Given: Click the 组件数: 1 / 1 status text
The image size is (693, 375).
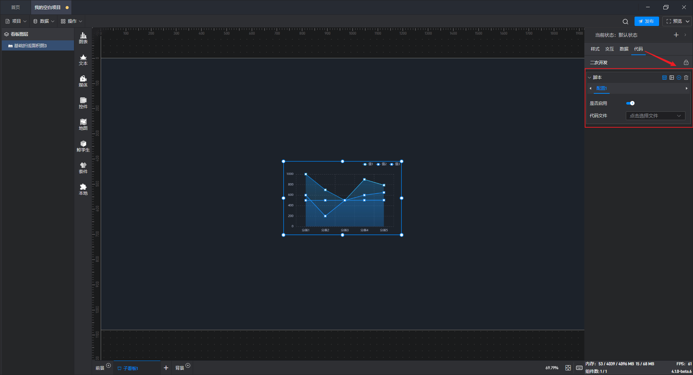Looking at the screenshot, I should pos(596,371).
